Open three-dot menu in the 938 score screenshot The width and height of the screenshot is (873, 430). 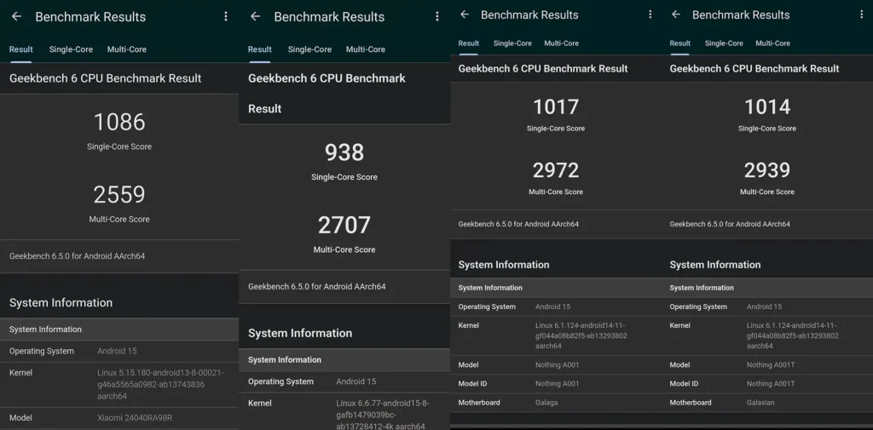point(437,17)
